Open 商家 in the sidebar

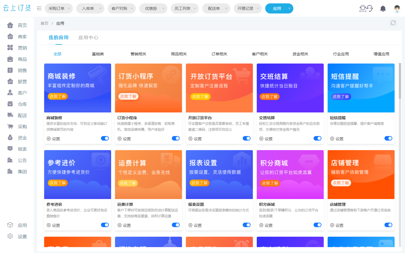click(17, 37)
